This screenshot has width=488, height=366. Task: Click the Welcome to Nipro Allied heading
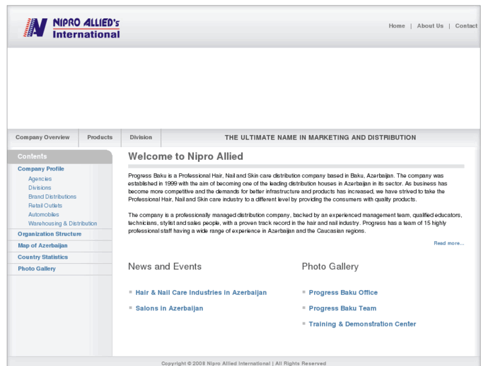click(185, 156)
